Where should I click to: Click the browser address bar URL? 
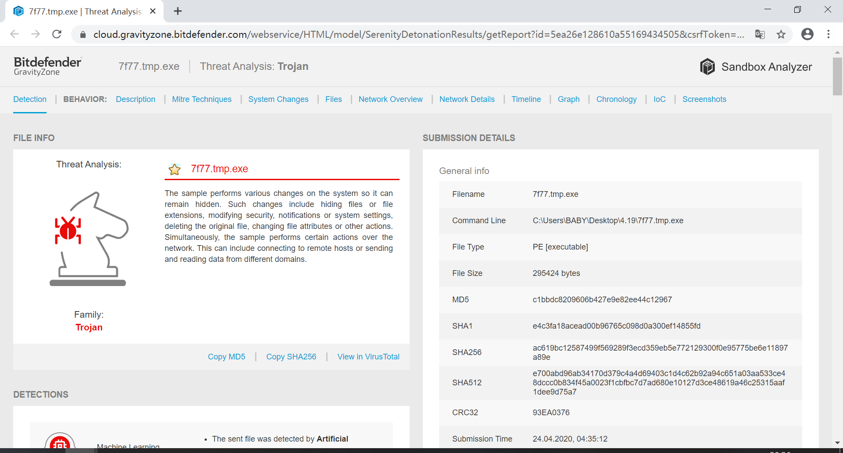coord(418,34)
